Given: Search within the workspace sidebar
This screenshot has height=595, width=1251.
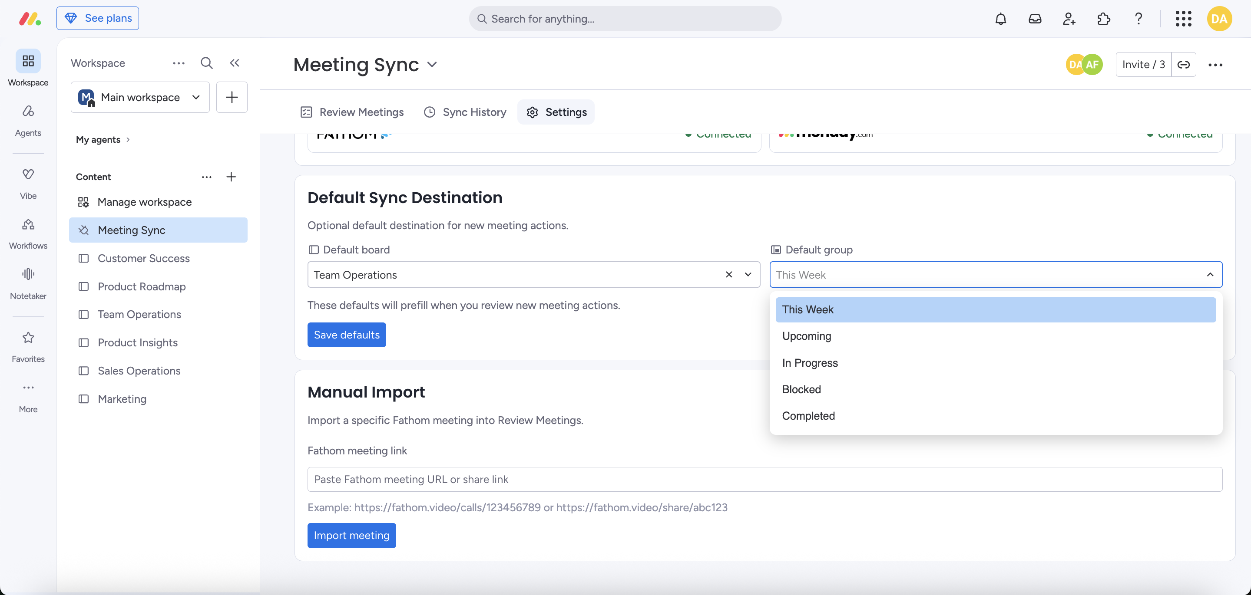Looking at the screenshot, I should click(x=206, y=62).
